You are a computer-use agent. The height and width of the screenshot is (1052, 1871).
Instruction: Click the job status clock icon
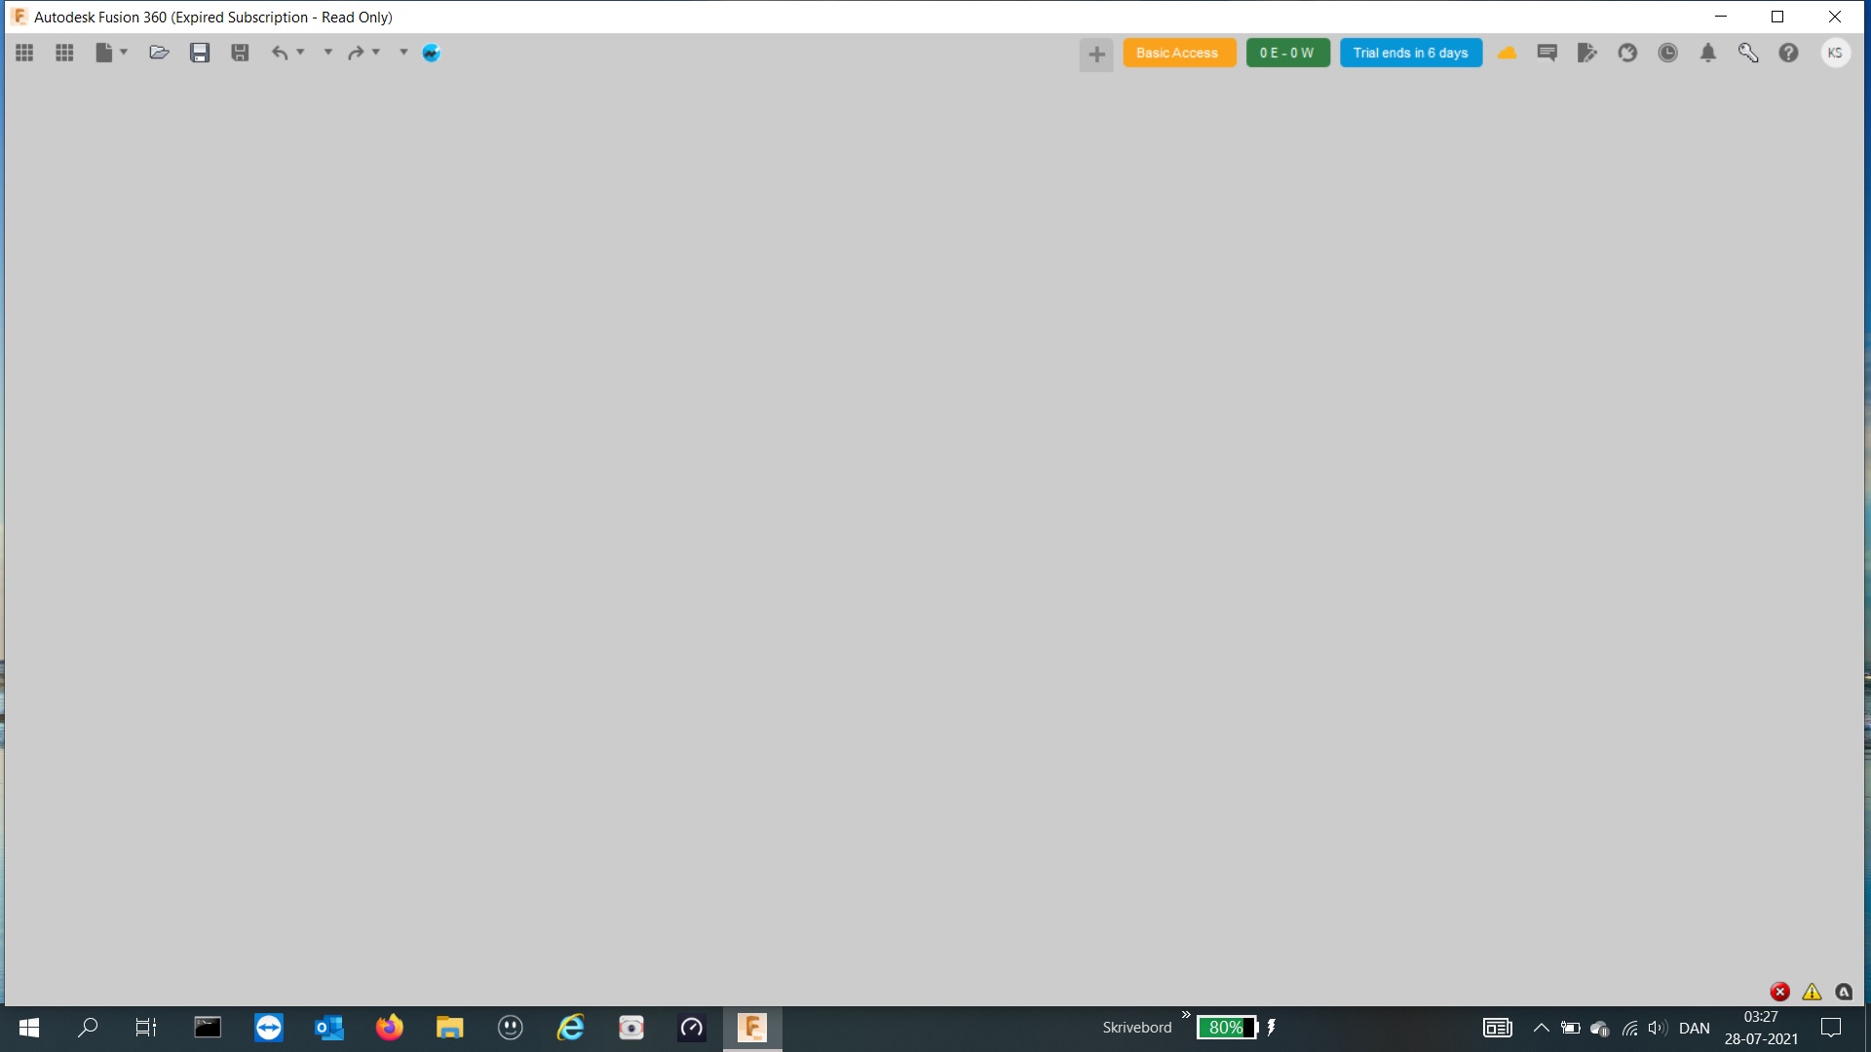tap(1667, 53)
